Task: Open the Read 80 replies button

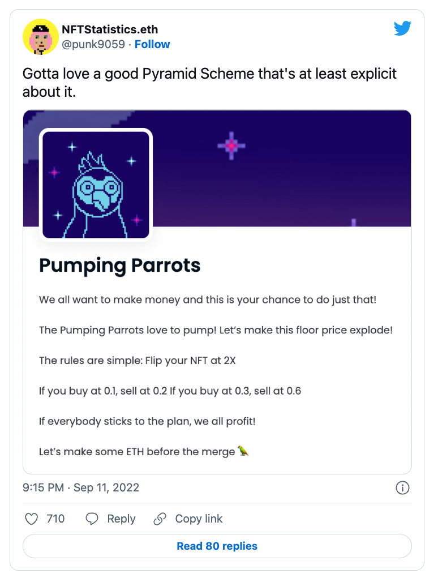Action: click(x=217, y=546)
